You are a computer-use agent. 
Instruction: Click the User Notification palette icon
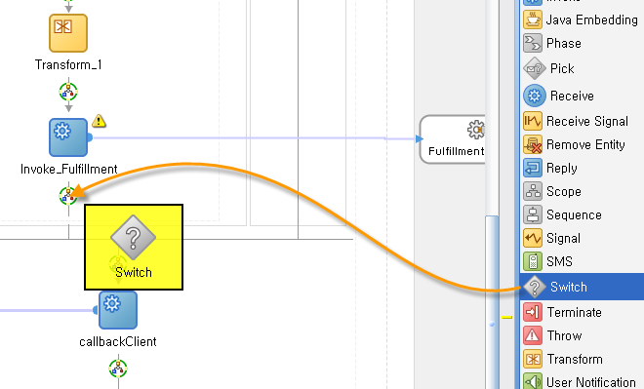[533, 381]
